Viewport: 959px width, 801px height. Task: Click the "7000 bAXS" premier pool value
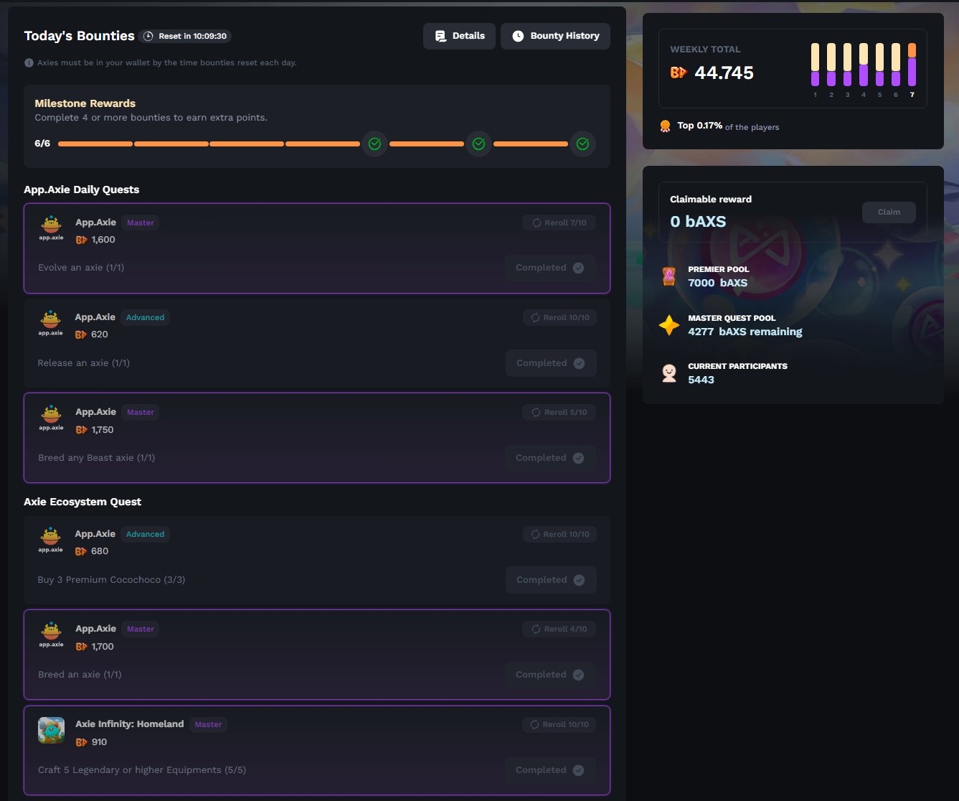(717, 283)
